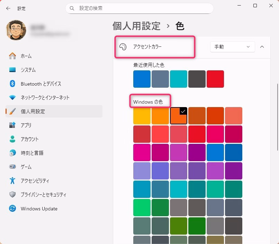Open the アクセシビリティ settings page
The height and width of the screenshot is (244, 279).
coord(35,181)
